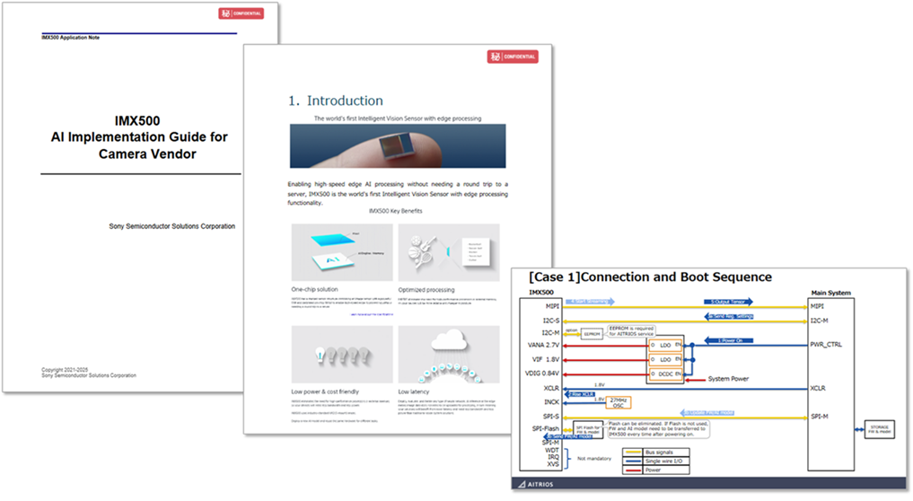
Task: Click the I2C-M pin on the Main System block
Action: [819, 321]
